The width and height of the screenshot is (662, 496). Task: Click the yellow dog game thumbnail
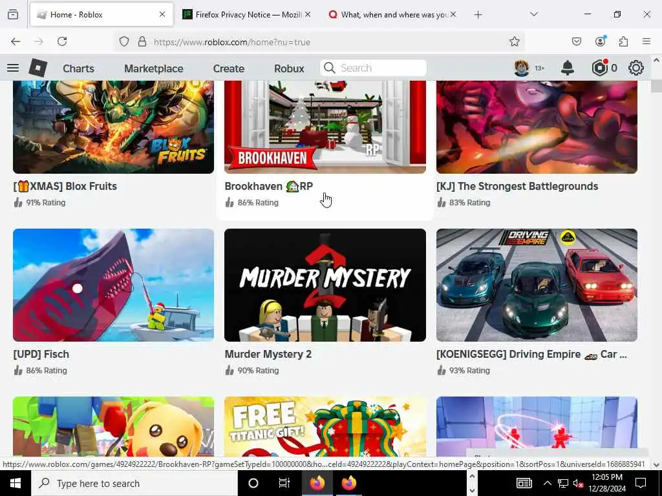[114, 427]
